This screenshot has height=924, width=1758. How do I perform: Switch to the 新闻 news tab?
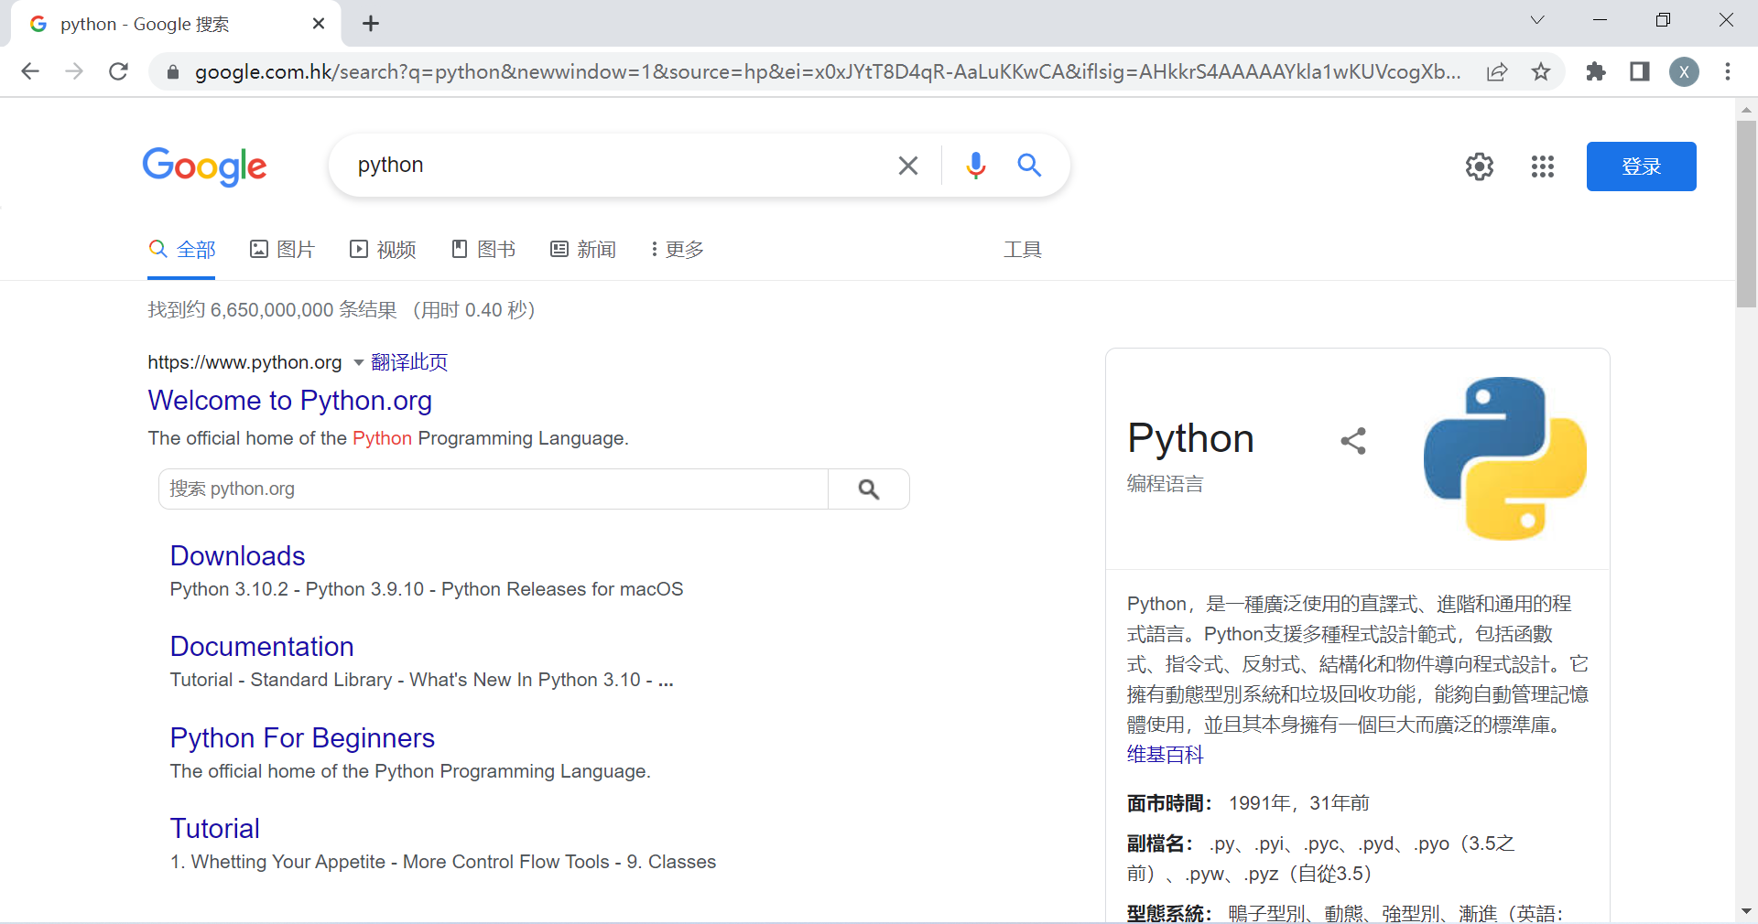click(x=583, y=250)
